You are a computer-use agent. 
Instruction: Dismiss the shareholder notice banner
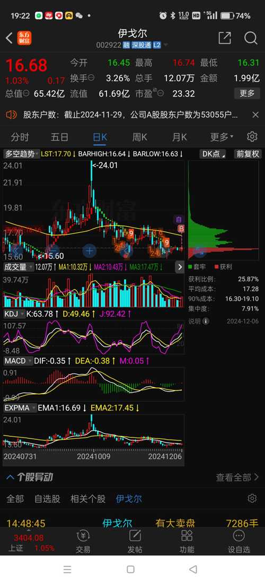click(x=255, y=115)
